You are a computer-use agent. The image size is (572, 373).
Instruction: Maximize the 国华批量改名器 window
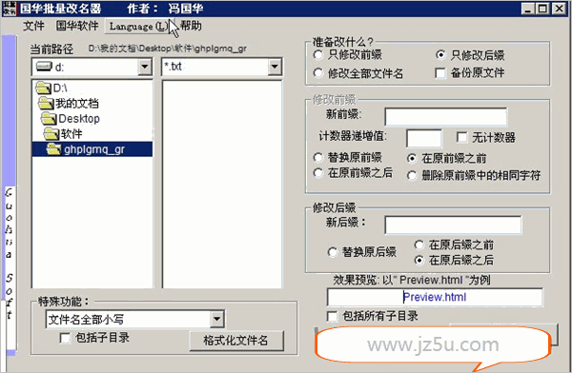[x=542, y=9]
